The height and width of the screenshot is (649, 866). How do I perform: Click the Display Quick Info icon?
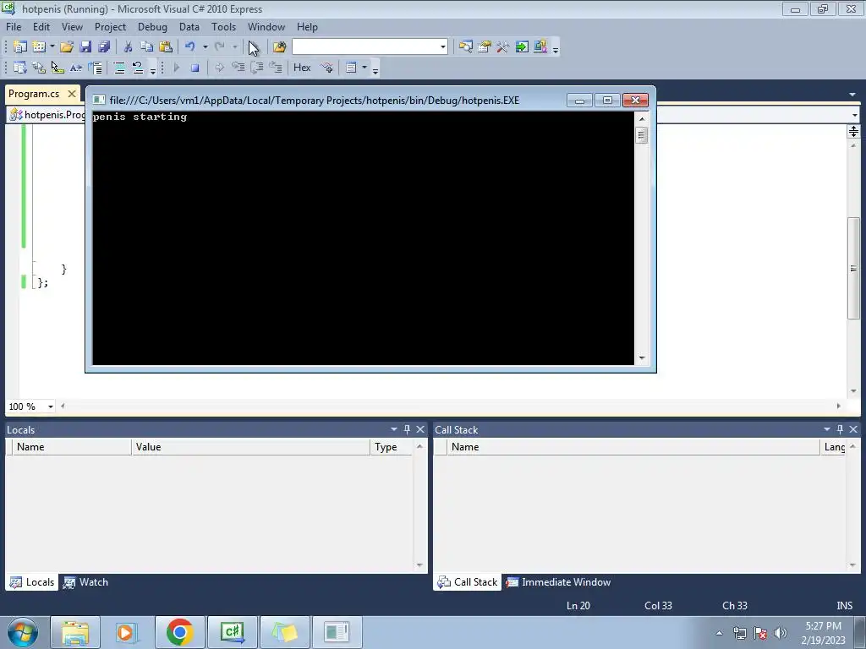58,68
